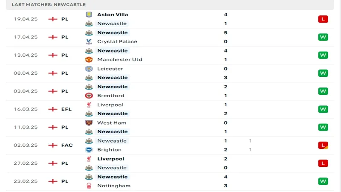Image resolution: width=341 pixels, height=192 pixels.
Task: Click the Brighton club crest
Action: click(x=89, y=150)
